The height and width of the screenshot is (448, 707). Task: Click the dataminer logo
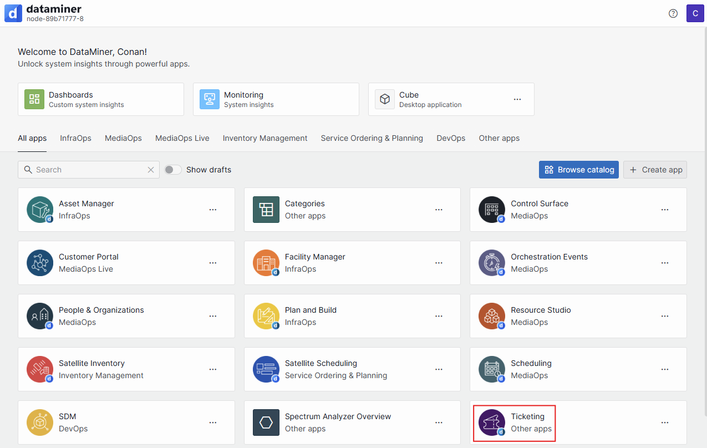click(13, 13)
